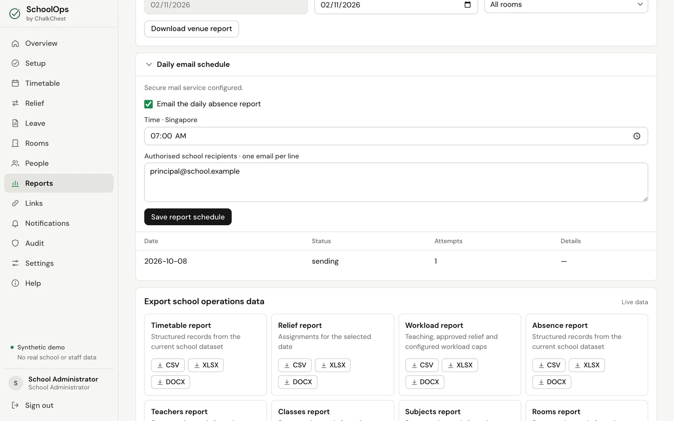This screenshot has width=674, height=421.
Task: Download Absence report as CSV
Action: (549, 365)
